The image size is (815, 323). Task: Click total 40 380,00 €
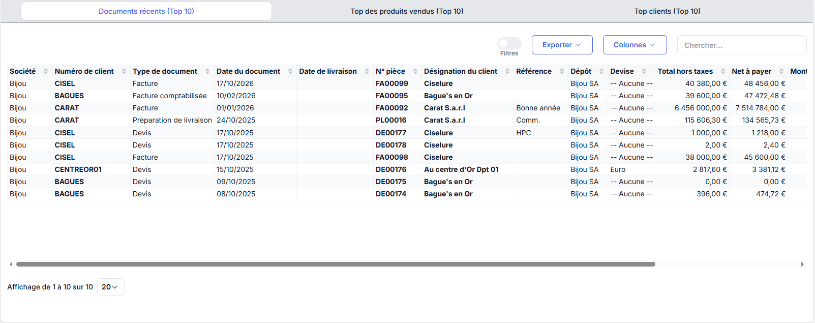(x=706, y=83)
